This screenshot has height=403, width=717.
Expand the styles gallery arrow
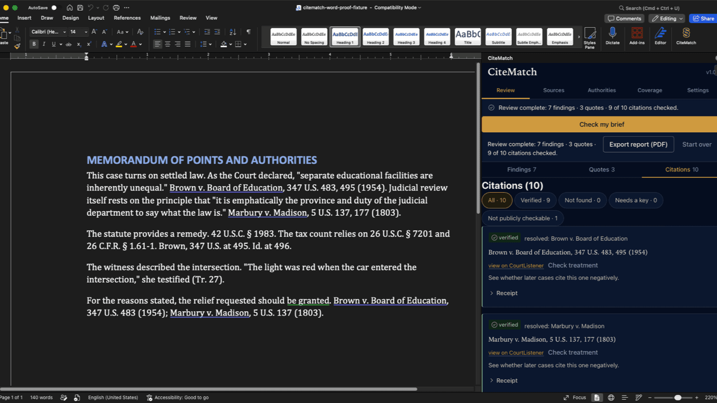click(x=579, y=37)
